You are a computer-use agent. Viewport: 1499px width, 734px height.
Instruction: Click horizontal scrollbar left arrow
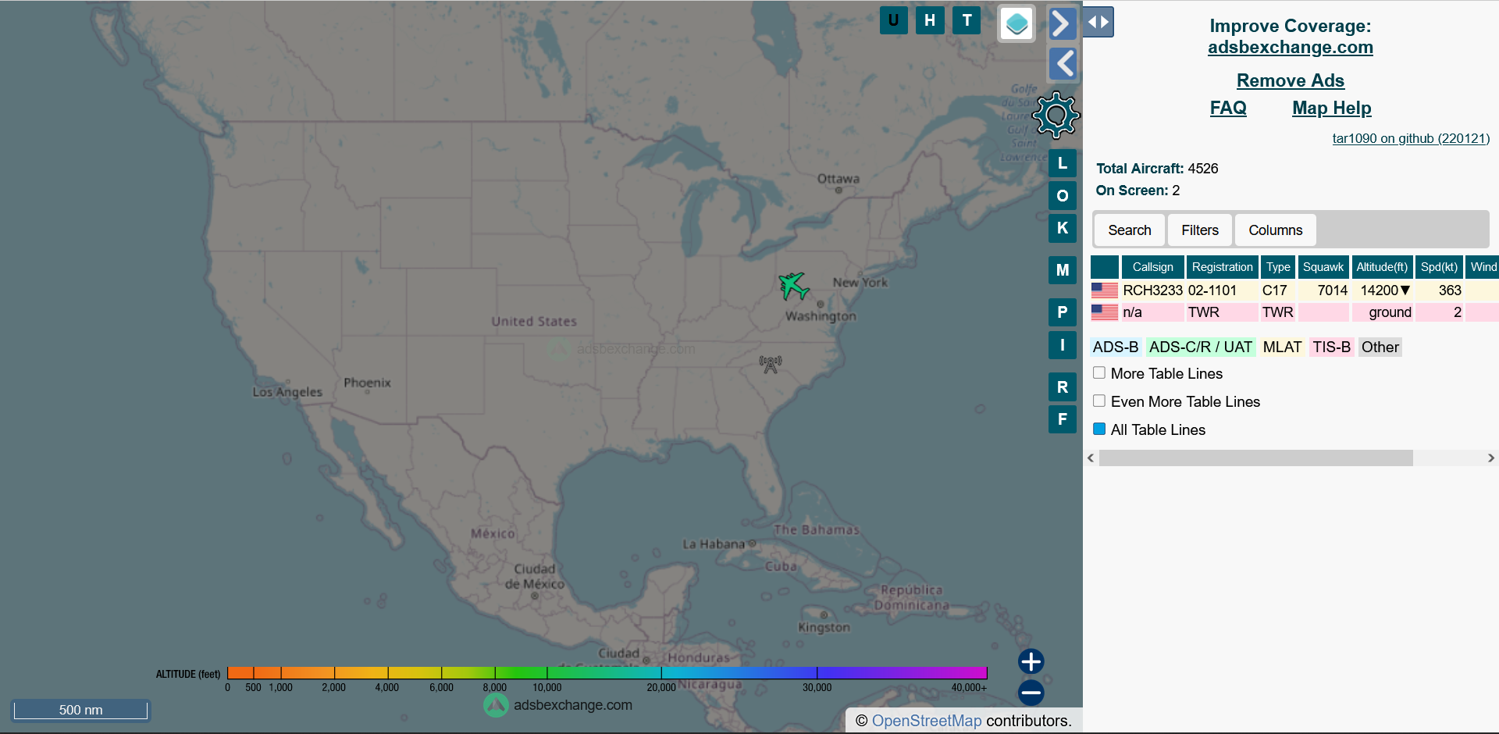1091,458
